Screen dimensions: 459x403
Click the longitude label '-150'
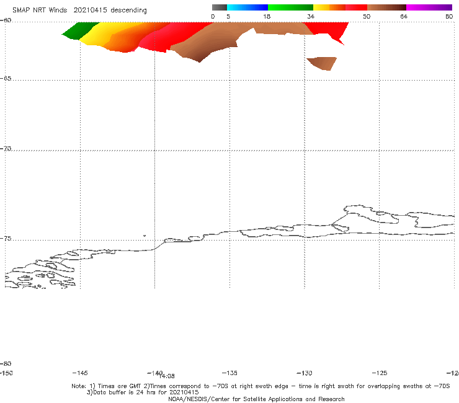point(6,373)
